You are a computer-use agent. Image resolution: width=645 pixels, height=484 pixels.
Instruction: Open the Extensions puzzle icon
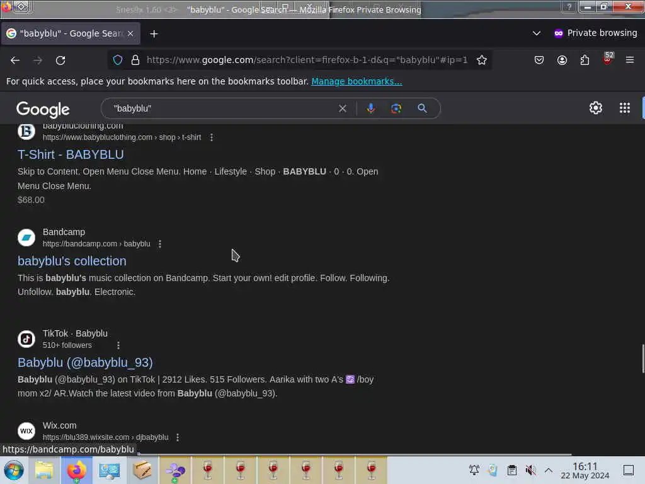pyautogui.click(x=585, y=60)
